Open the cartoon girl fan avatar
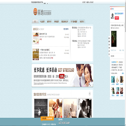The height and width of the screenshot is (126, 126). click(x=117, y=79)
